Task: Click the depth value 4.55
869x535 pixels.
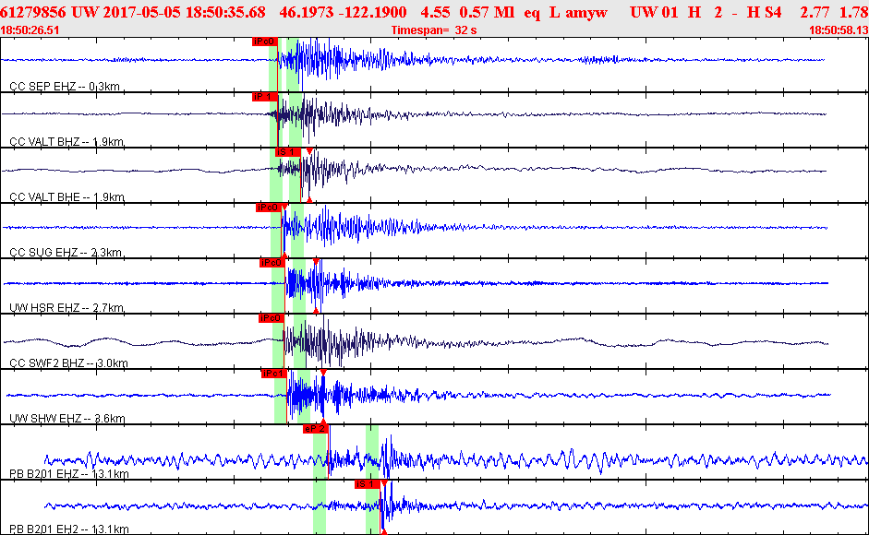Action: (x=435, y=12)
